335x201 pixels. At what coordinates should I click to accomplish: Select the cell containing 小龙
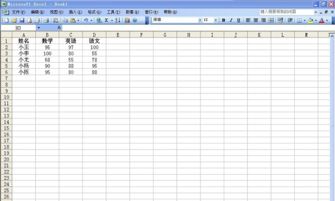(x=23, y=60)
